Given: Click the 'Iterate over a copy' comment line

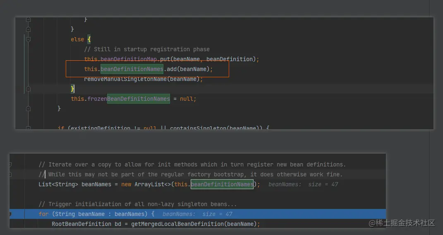Looking at the screenshot, I should pyautogui.click(x=192, y=164).
